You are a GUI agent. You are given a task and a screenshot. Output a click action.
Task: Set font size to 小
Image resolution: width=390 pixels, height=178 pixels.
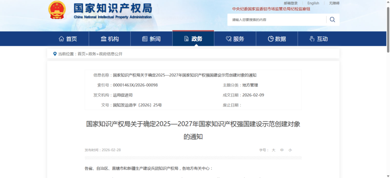(x=290, y=150)
